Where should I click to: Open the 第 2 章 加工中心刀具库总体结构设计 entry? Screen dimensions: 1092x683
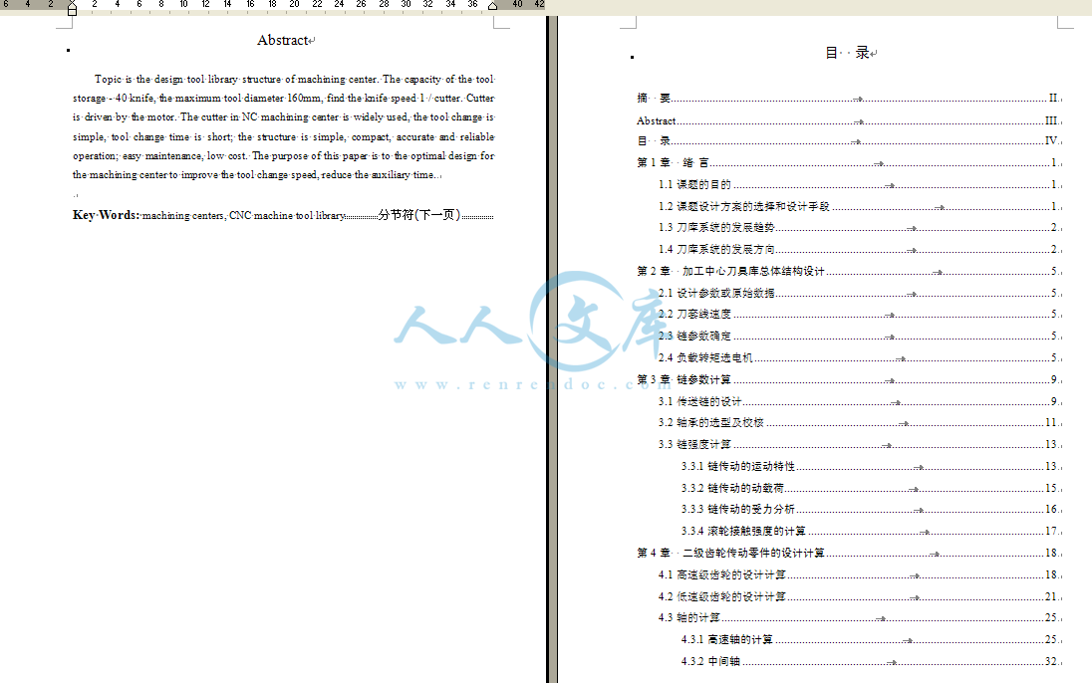848,271
